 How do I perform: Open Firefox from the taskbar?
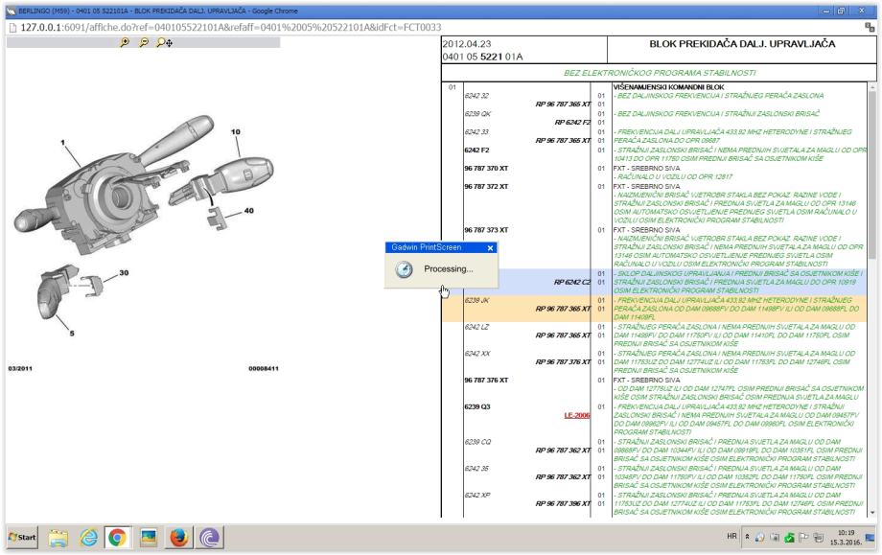click(x=177, y=537)
